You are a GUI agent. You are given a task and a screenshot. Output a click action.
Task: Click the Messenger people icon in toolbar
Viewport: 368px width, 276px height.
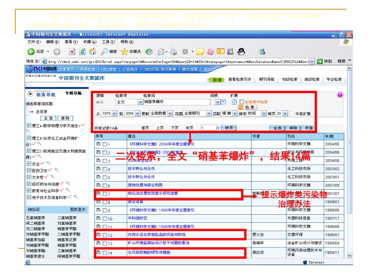262,51
